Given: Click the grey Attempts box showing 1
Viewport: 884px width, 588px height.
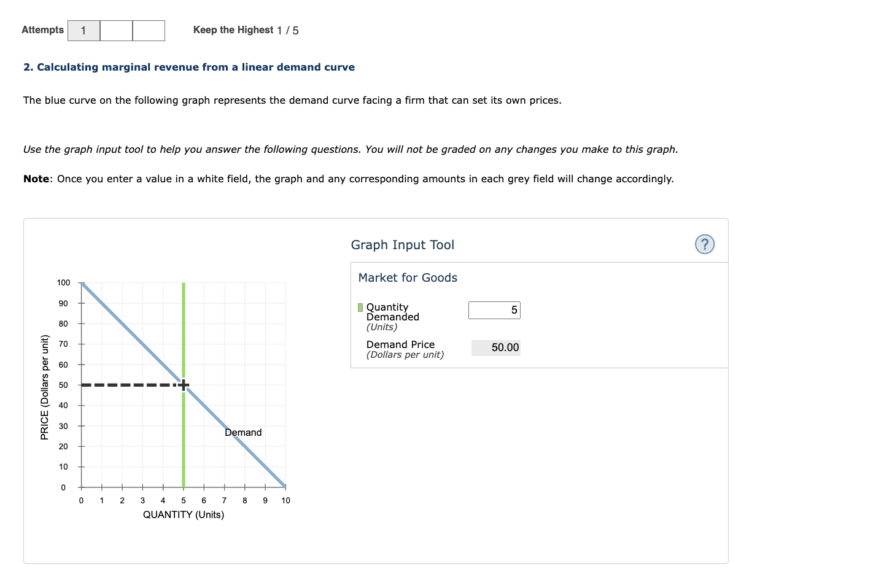Looking at the screenshot, I should pos(83,30).
